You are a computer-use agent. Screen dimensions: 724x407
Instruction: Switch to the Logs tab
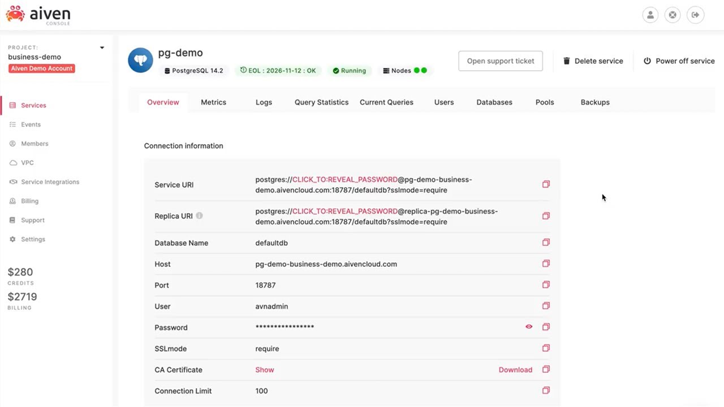click(x=264, y=102)
